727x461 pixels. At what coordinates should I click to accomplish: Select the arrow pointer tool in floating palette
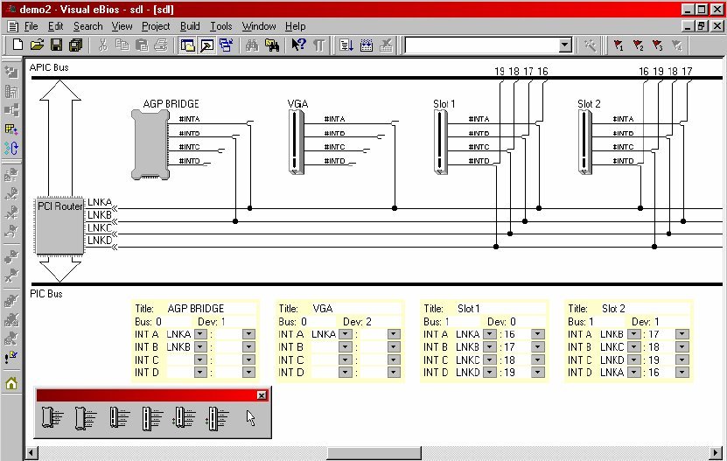coord(251,418)
